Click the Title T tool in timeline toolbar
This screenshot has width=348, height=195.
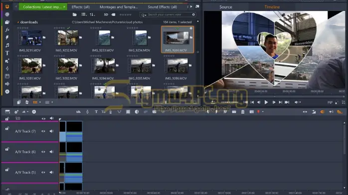pos(96,112)
